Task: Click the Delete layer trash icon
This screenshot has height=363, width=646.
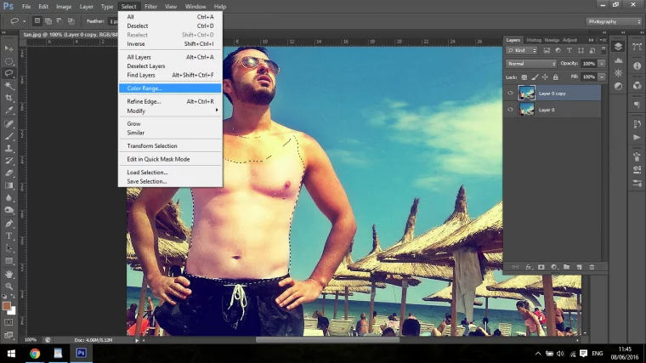Action: point(592,267)
